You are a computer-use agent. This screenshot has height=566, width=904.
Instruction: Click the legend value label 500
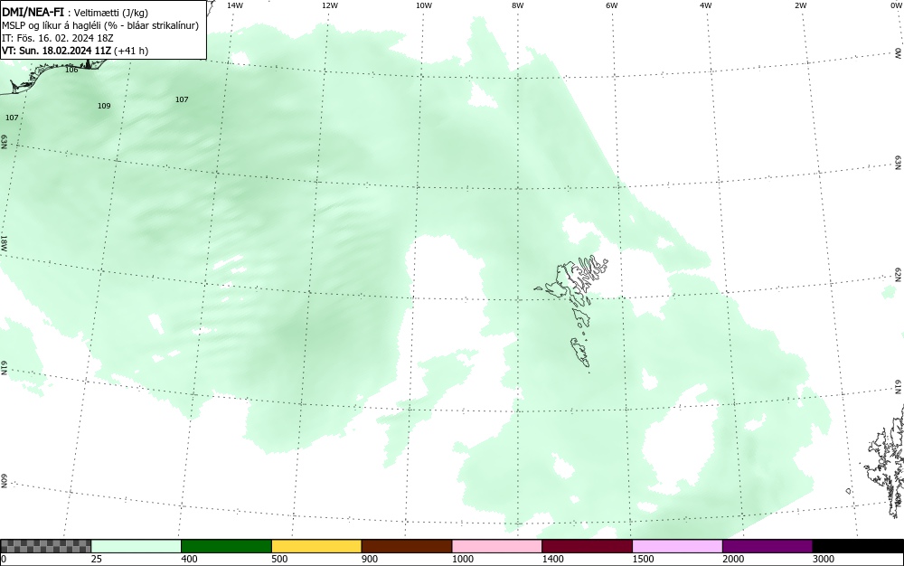click(x=279, y=559)
